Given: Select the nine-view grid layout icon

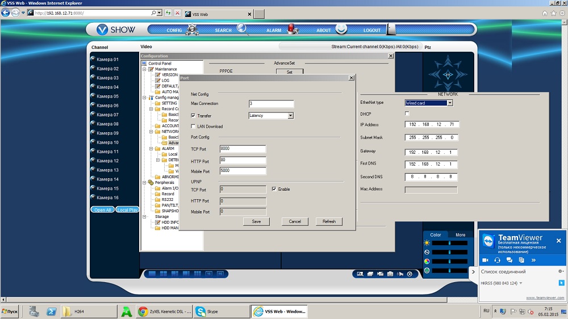Looking at the screenshot, I should (198, 274).
